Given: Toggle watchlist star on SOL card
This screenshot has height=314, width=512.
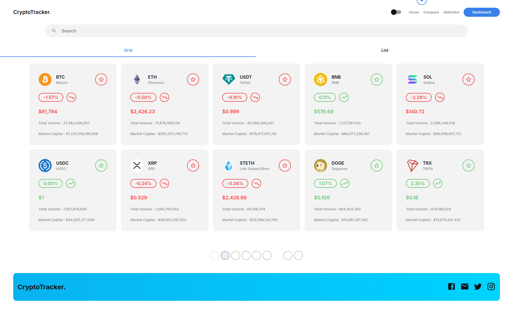Looking at the screenshot, I should click(x=469, y=79).
